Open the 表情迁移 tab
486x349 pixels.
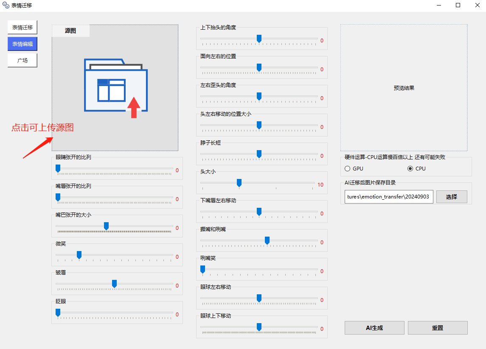click(22, 27)
